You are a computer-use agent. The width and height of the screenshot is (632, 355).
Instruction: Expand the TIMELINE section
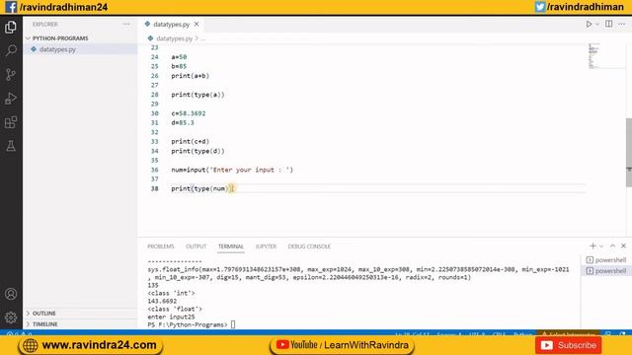[x=44, y=324]
